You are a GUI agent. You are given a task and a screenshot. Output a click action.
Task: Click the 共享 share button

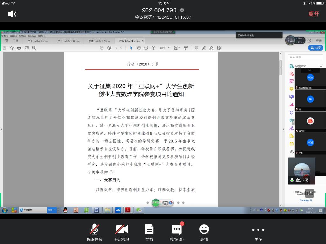click(315, 48)
